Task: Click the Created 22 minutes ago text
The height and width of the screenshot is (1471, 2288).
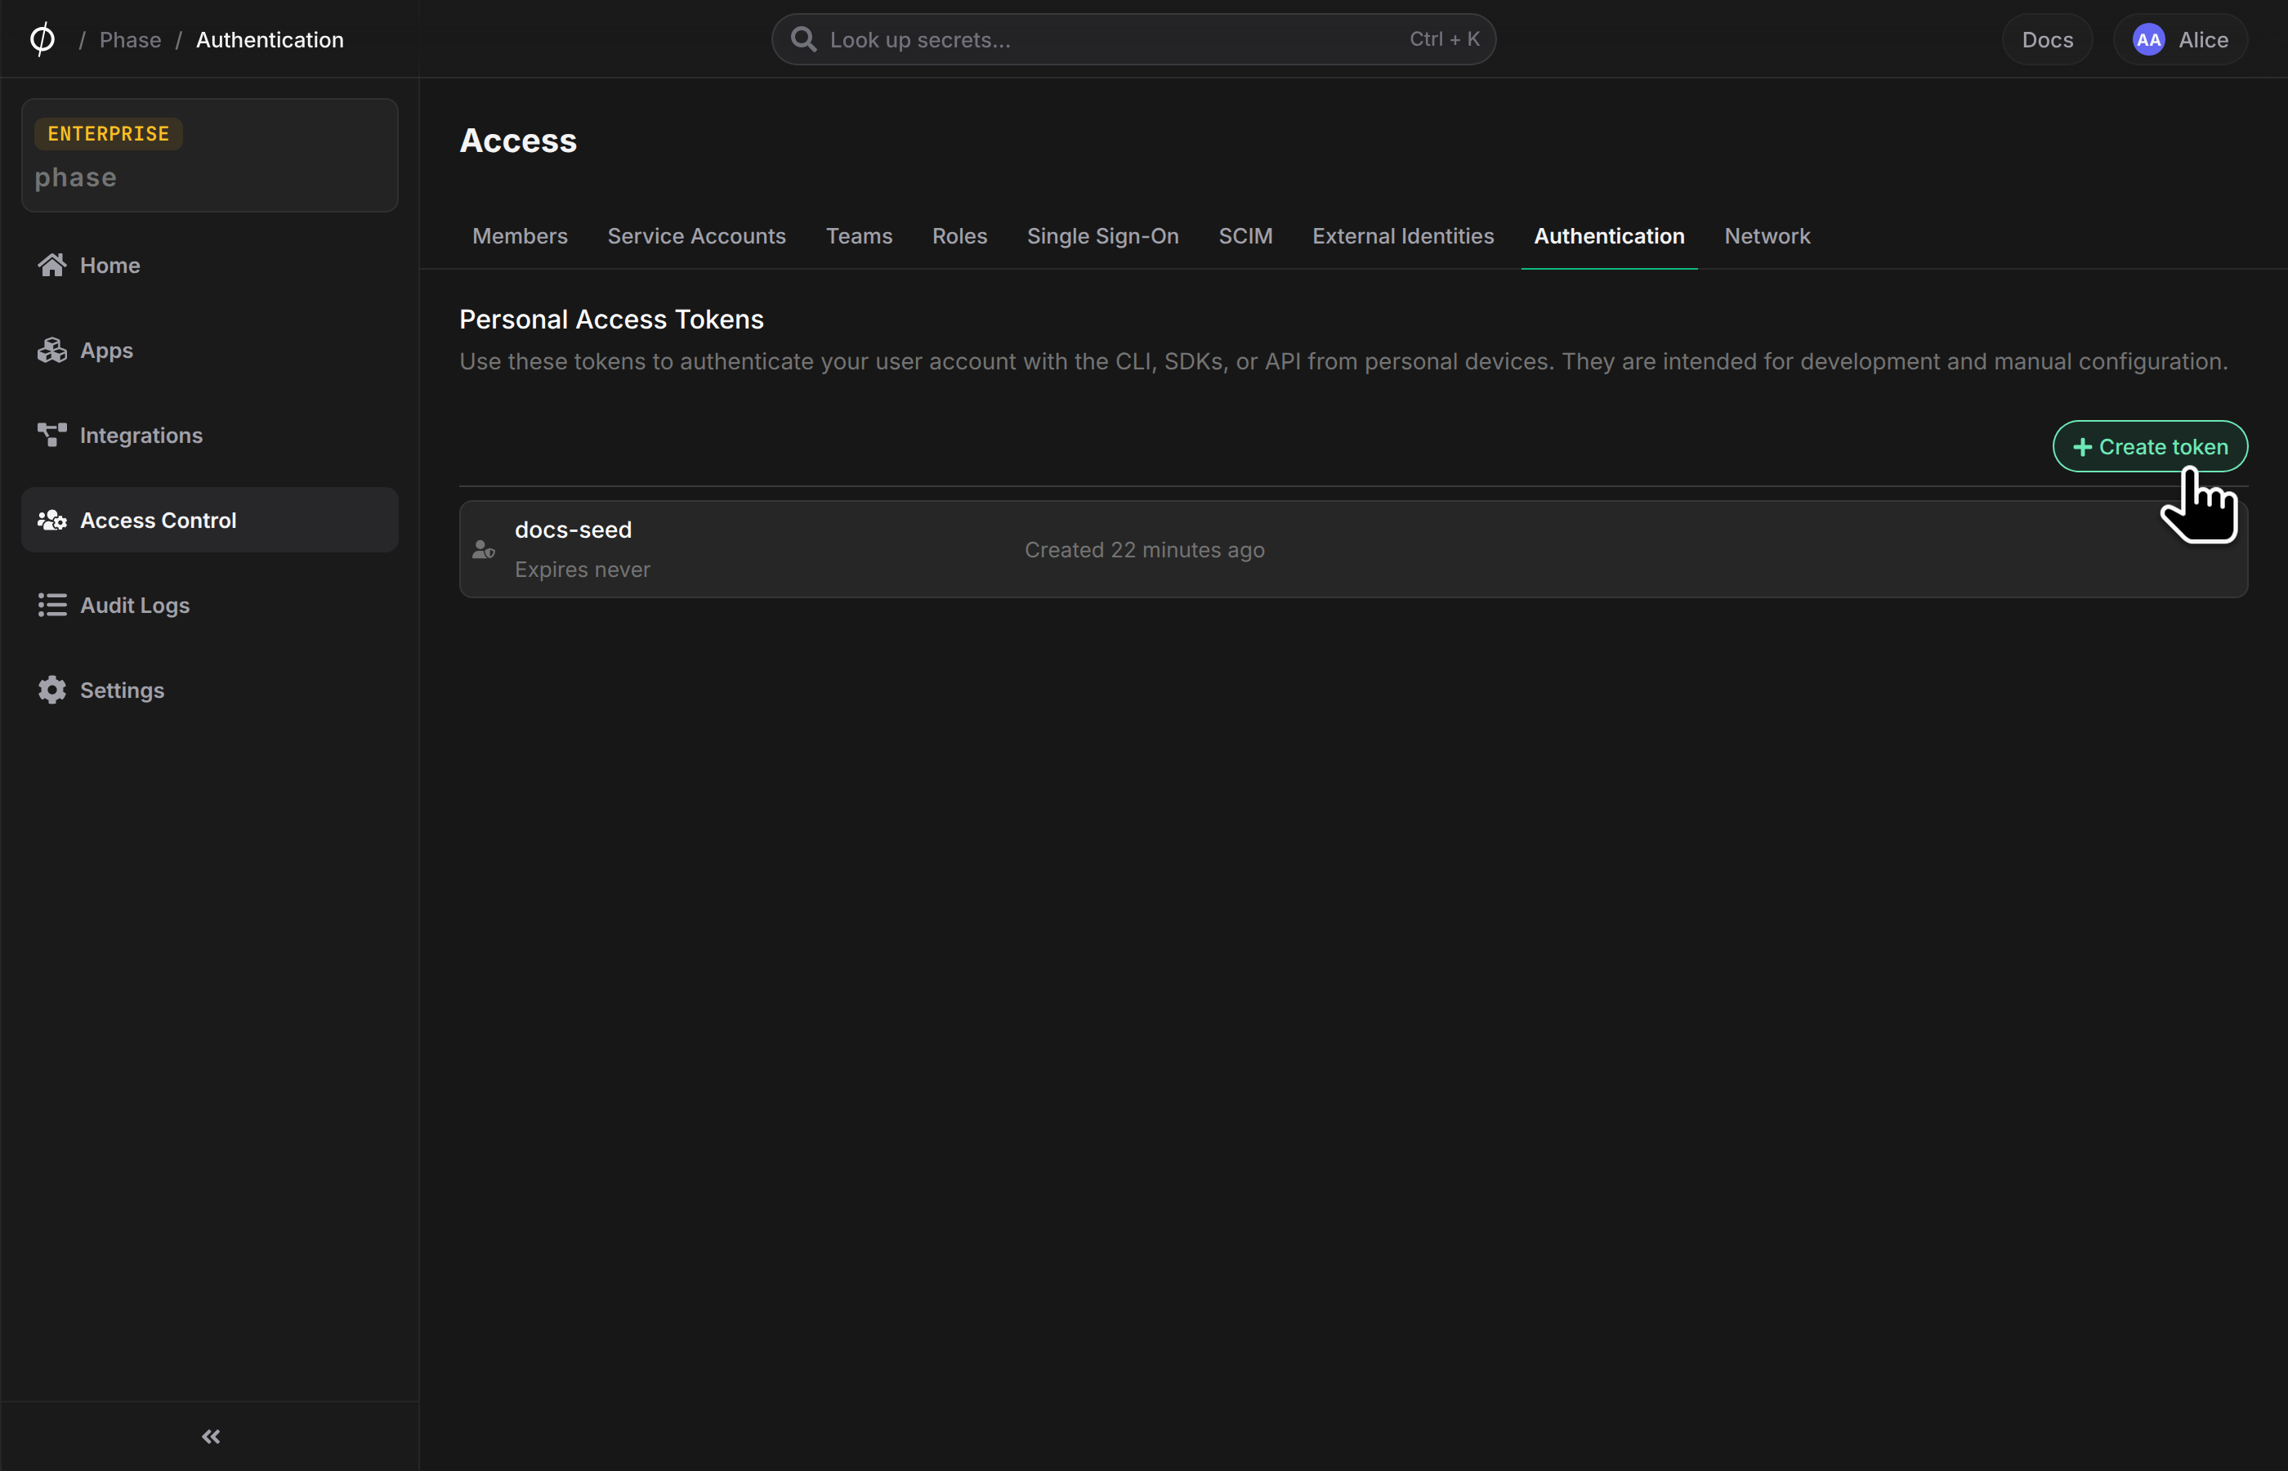Action: click(1144, 549)
